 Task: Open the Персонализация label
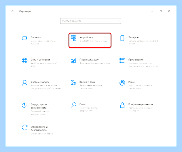click(89, 60)
